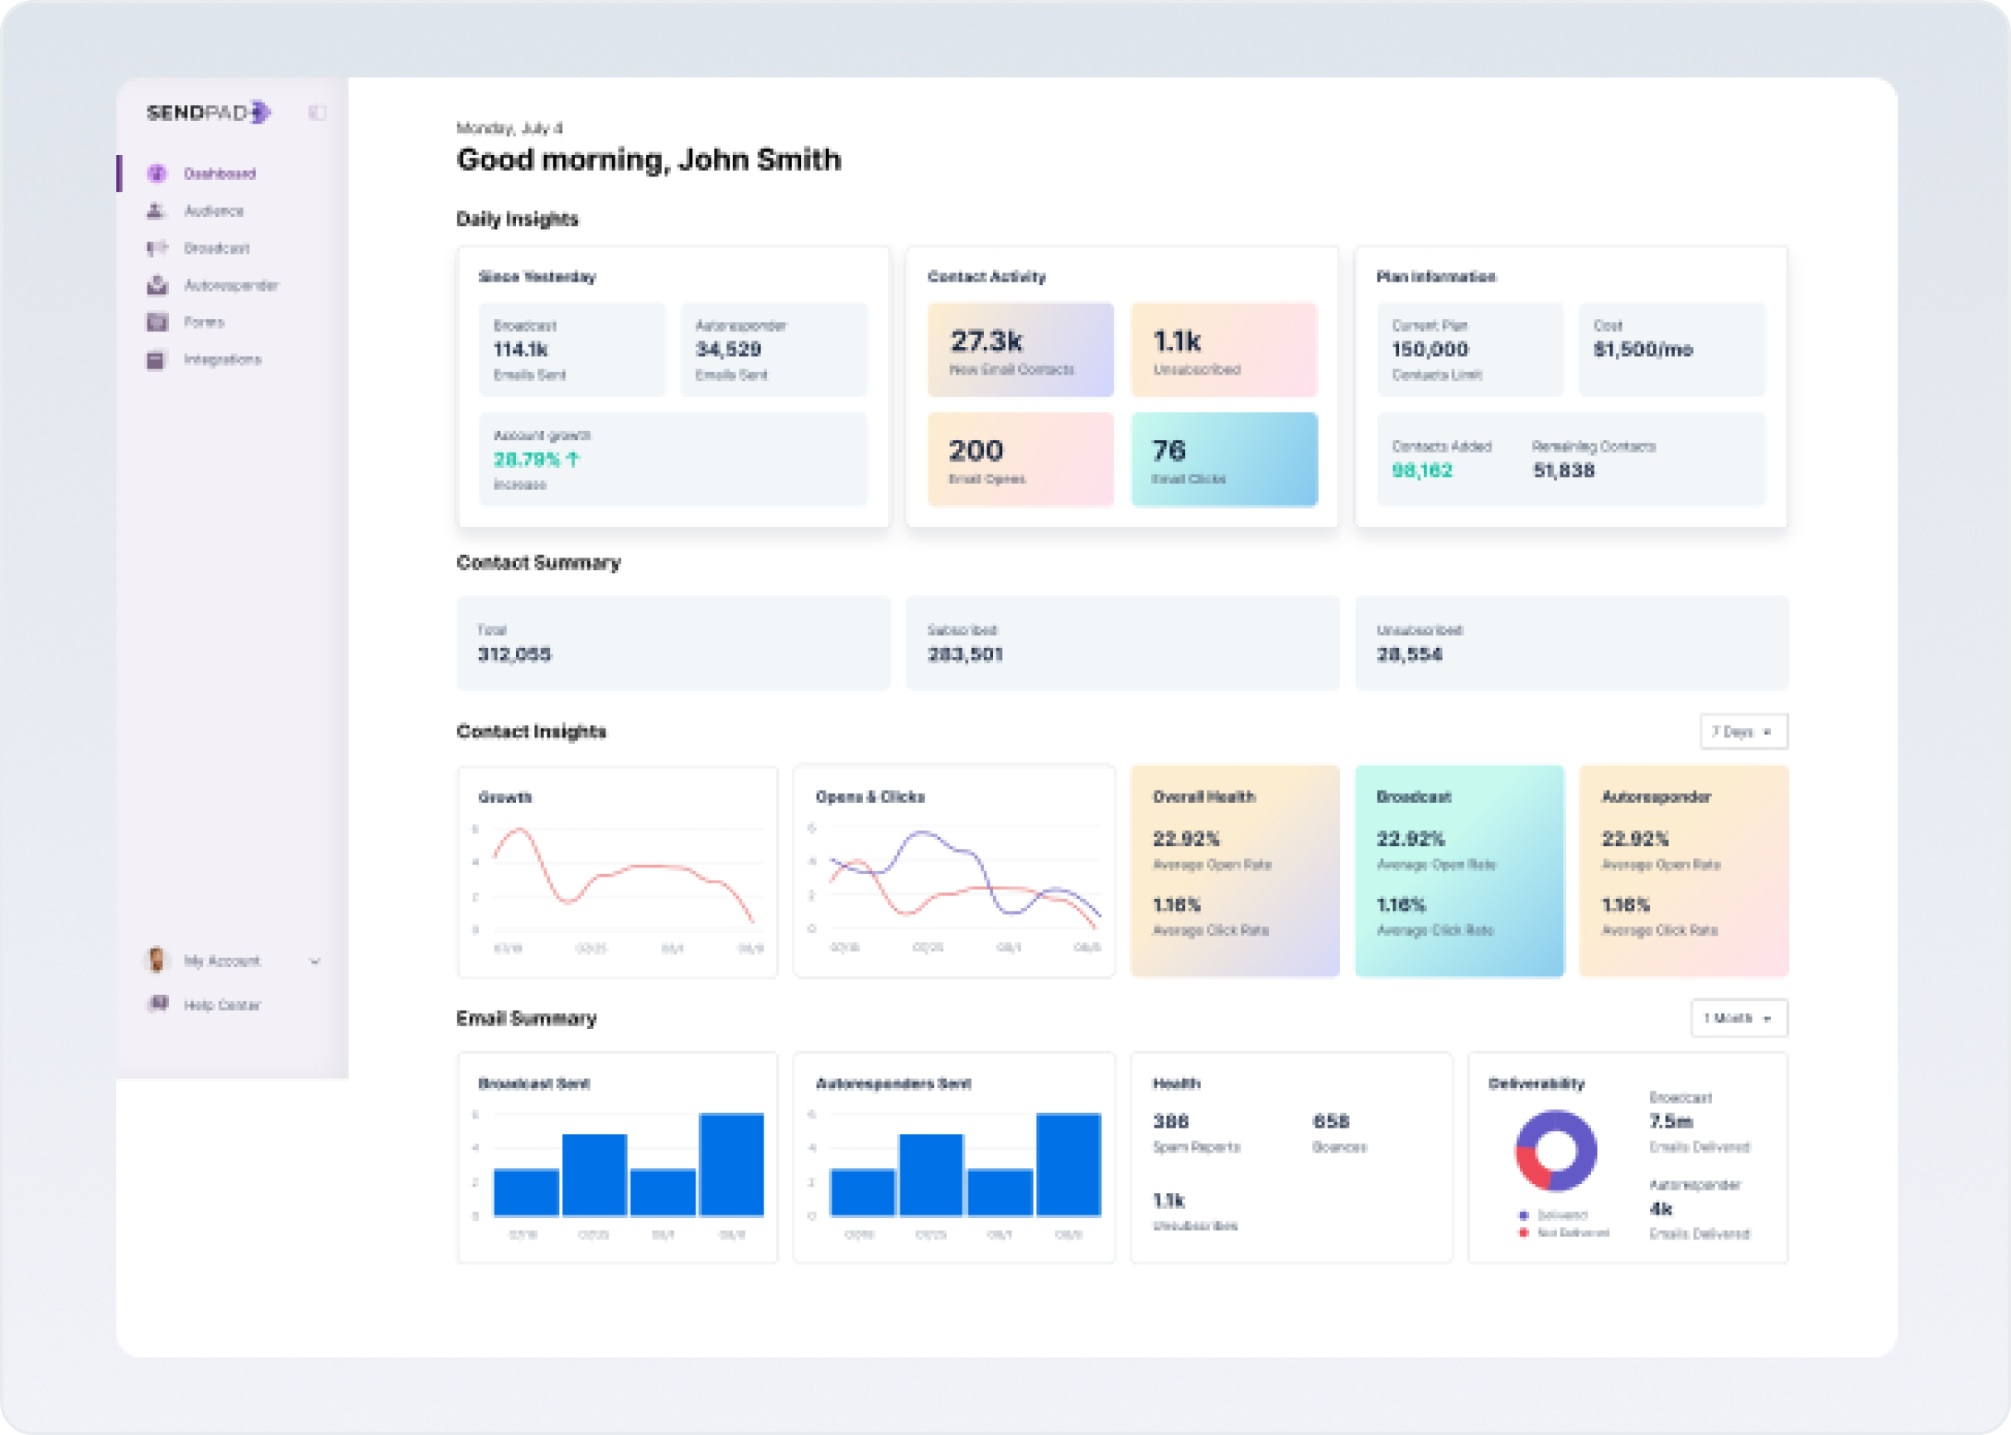Click the green account growth arrow
2011x1435 pixels.
[x=573, y=459]
